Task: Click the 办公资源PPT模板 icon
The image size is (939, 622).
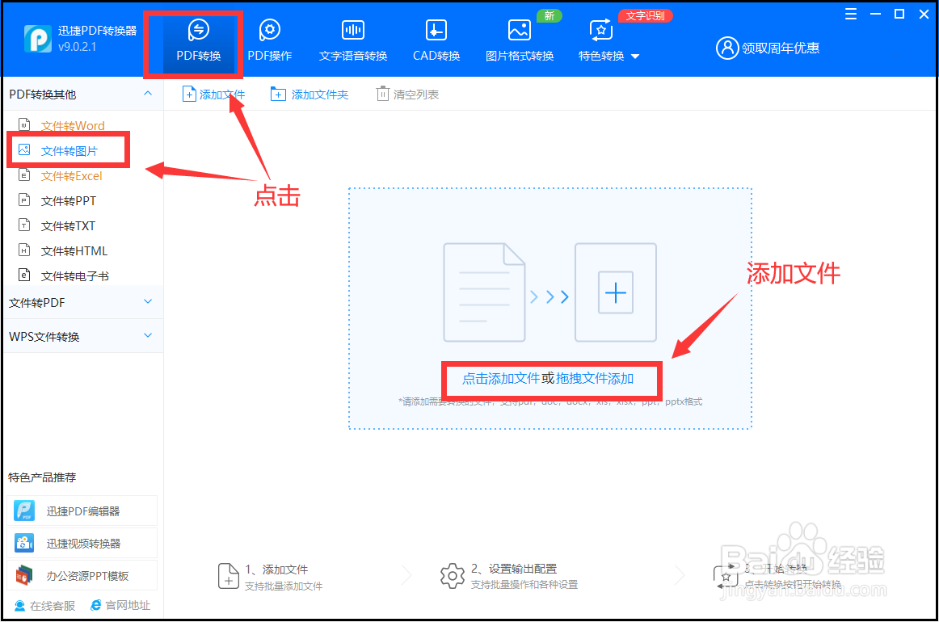Action: 24,575
